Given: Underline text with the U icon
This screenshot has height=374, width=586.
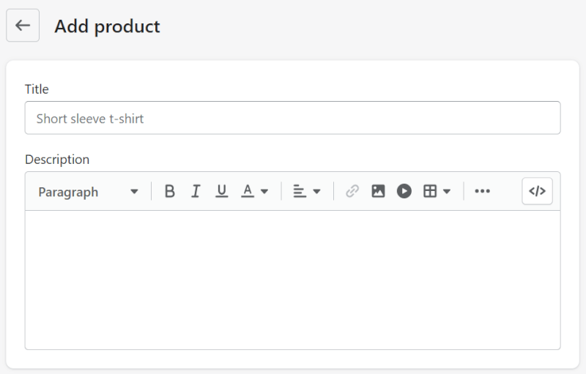Looking at the screenshot, I should coord(221,192).
